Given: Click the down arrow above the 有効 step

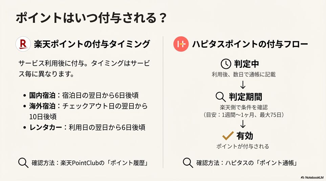Looking at the screenshot, I should click(242, 123).
